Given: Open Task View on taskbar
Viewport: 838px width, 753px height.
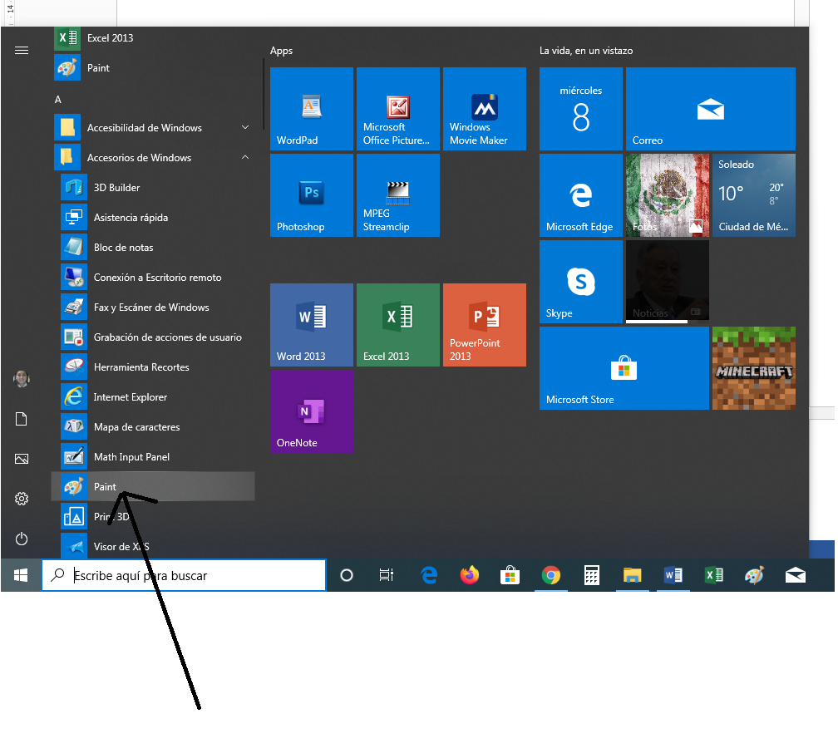Looking at the screenshot, I should pos(387,576).
